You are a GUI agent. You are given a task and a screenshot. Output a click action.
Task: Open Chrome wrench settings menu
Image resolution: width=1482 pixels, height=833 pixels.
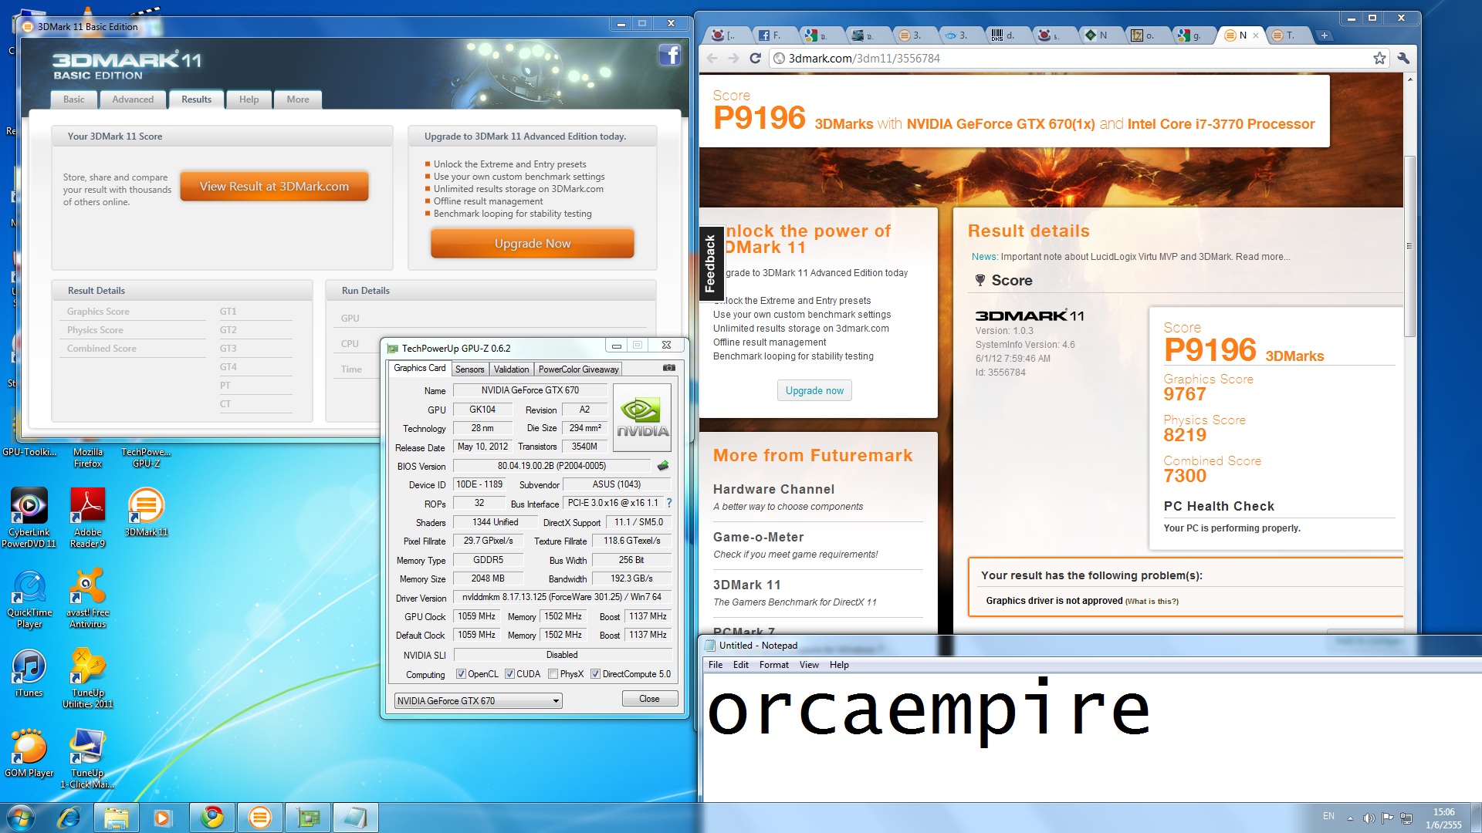(x=1403, y=59)
